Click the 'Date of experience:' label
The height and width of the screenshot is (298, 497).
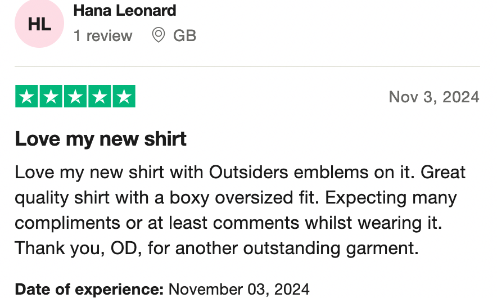point(89,290)
